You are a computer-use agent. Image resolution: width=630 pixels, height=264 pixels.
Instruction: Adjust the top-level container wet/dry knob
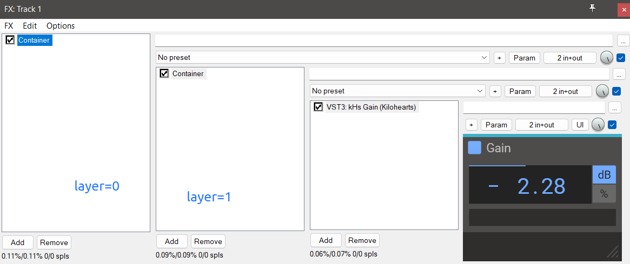pos(606,58)
